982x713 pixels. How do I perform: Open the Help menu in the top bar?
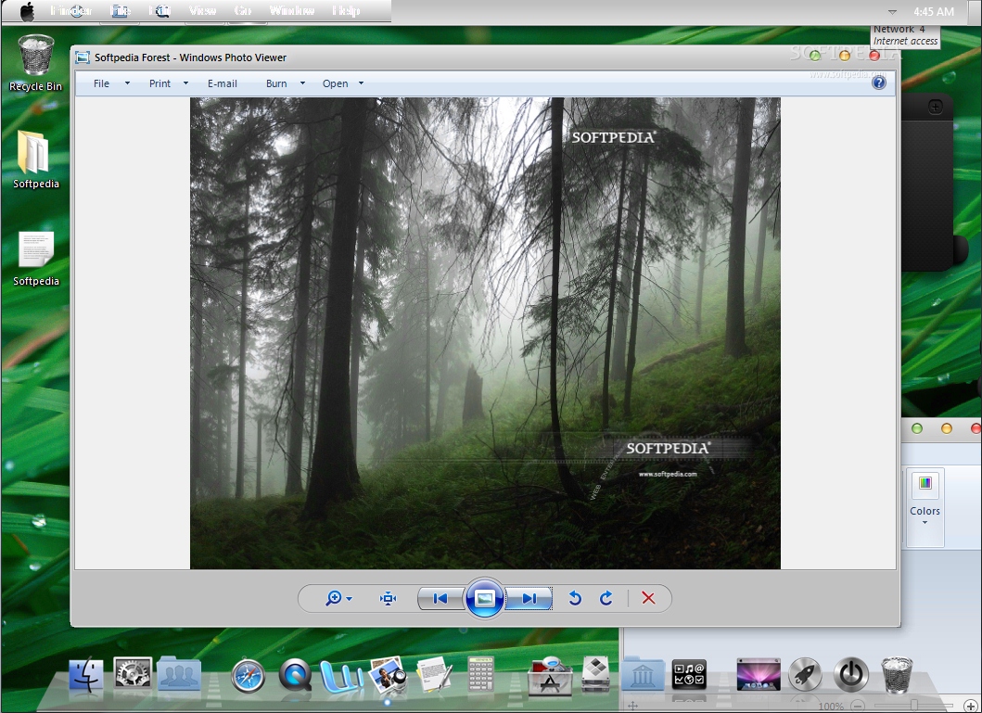pos(346,10)
